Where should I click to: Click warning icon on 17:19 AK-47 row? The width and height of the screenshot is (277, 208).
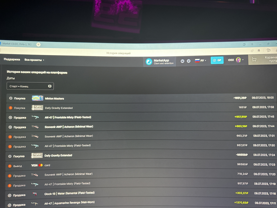point(10,185)
